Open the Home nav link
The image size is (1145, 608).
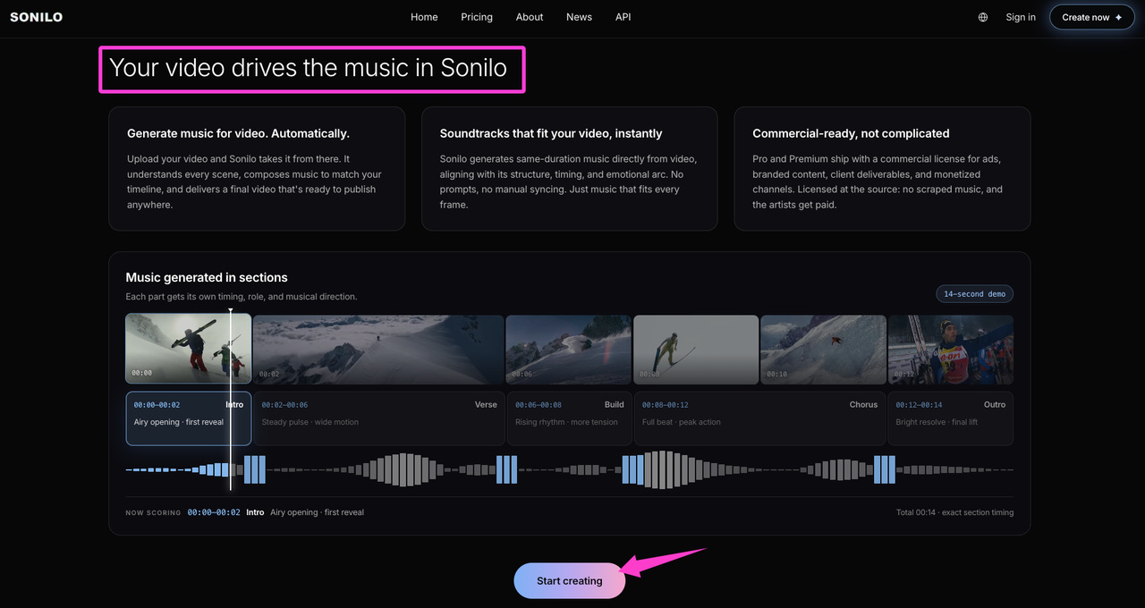(424, 17)
